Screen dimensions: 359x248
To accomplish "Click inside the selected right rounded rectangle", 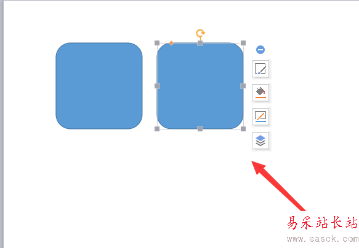I will click(x=200, y=86).
